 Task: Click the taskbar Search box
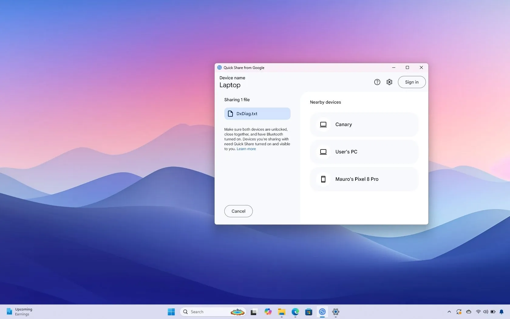coord(213,312)
